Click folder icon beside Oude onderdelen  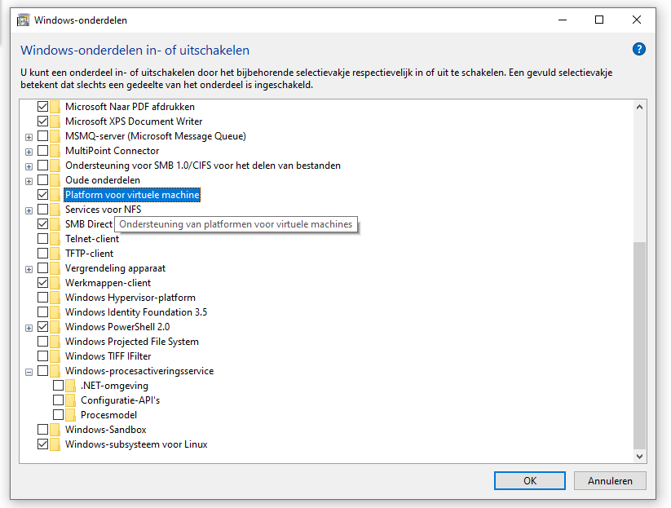coord(55,180)
